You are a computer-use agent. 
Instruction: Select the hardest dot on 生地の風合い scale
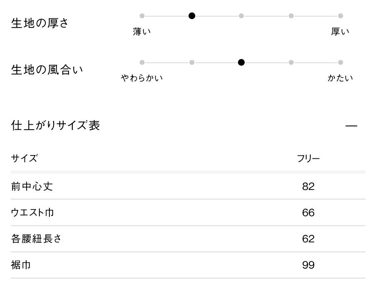[x=341, y=62]
